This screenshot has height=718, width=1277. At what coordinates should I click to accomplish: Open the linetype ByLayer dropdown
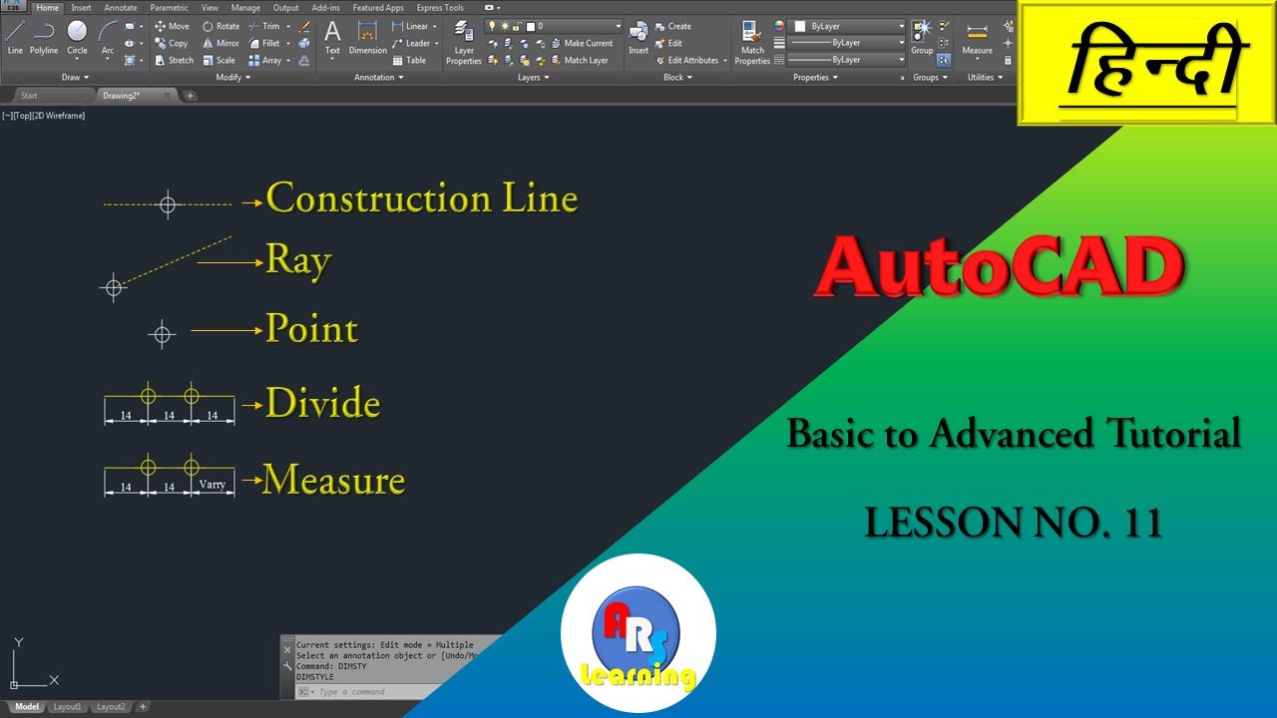click(x=847, y=60)
